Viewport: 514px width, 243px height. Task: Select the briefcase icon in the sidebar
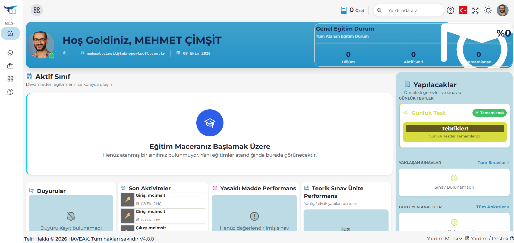pos(10,66)
